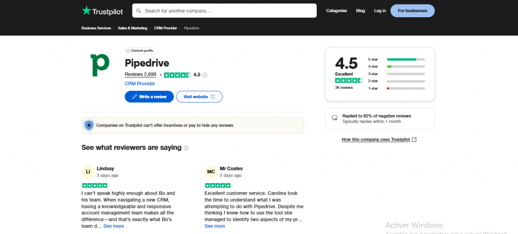Click the Write a review button

(149, 96)
